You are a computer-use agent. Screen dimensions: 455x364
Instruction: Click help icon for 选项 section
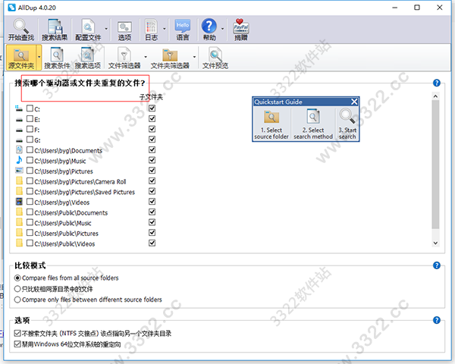[437, 320]
